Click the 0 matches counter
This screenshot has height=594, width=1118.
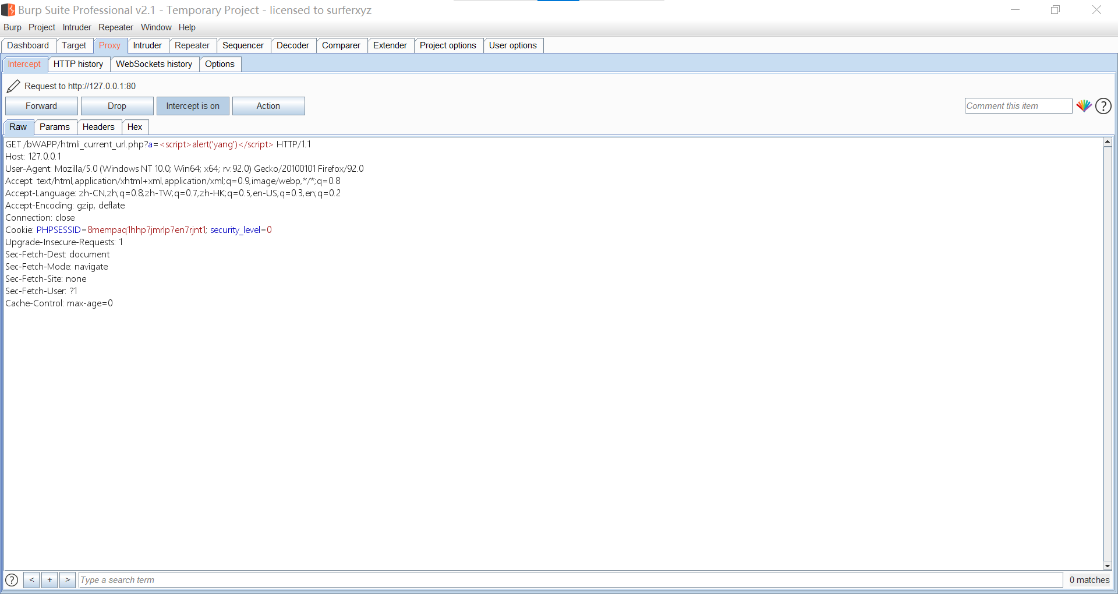point(1089,580)
